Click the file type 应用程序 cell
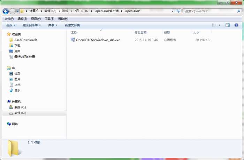244x160 pixels. pyautogui.click(x=170, y=40)
